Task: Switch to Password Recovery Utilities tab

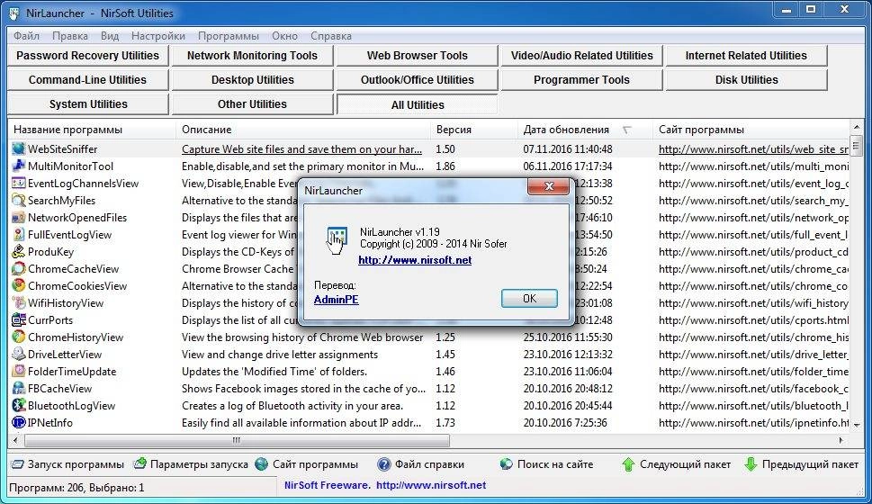Action: click(x=88, y=56)
